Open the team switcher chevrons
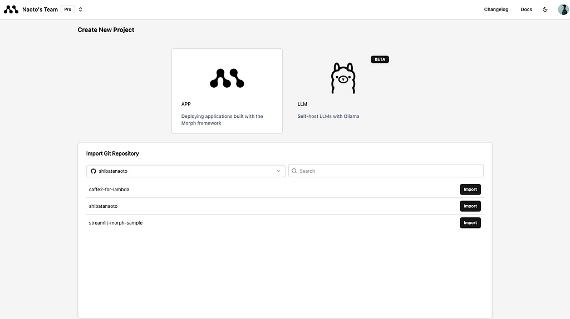 point(80,9)
